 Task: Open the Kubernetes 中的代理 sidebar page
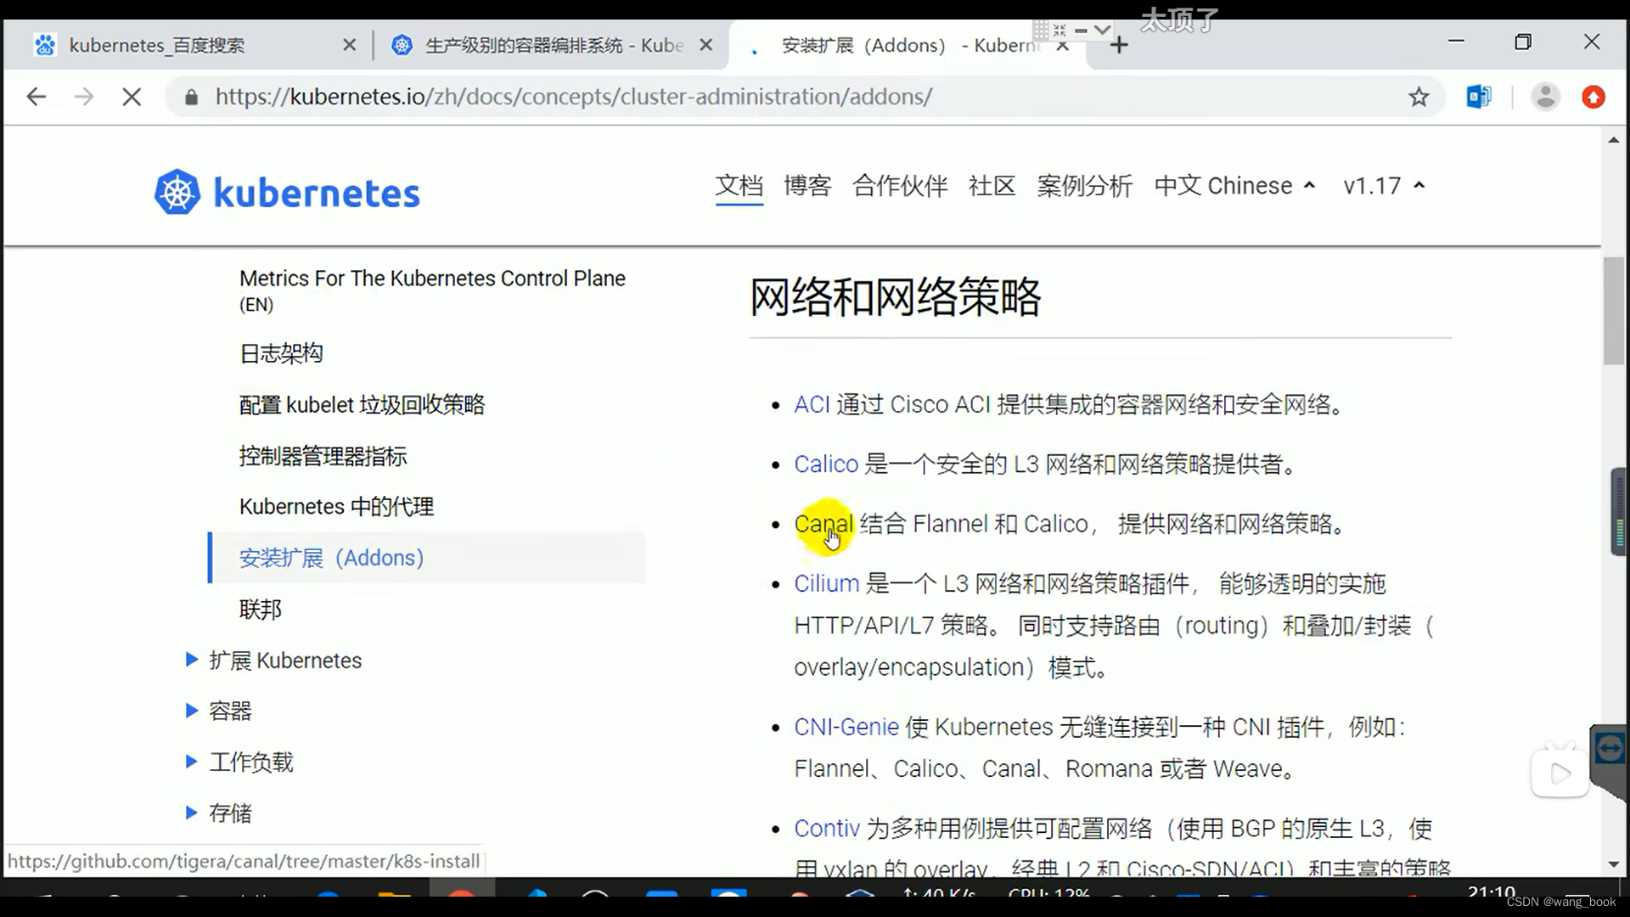click(336, 507)
